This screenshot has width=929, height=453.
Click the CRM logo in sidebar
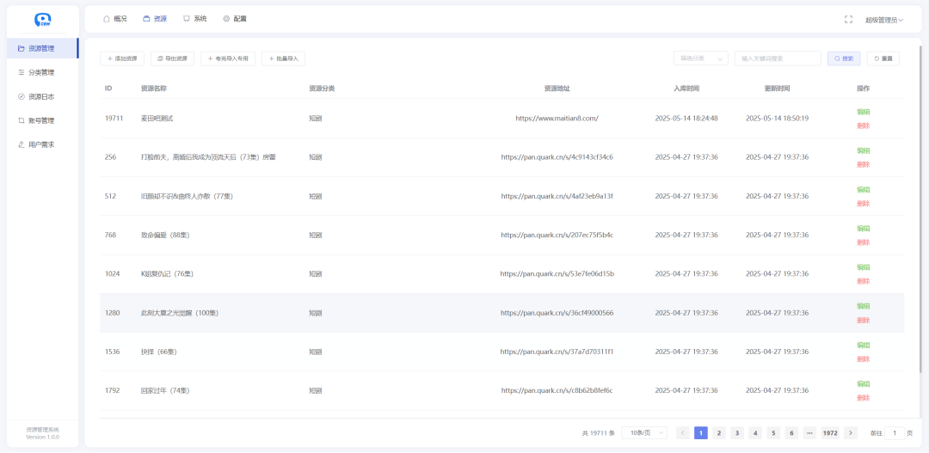tap(42, 20)
